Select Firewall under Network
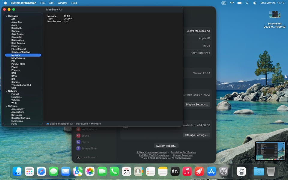Viewport: 288px width, 180px height. [x=15, y=94]
